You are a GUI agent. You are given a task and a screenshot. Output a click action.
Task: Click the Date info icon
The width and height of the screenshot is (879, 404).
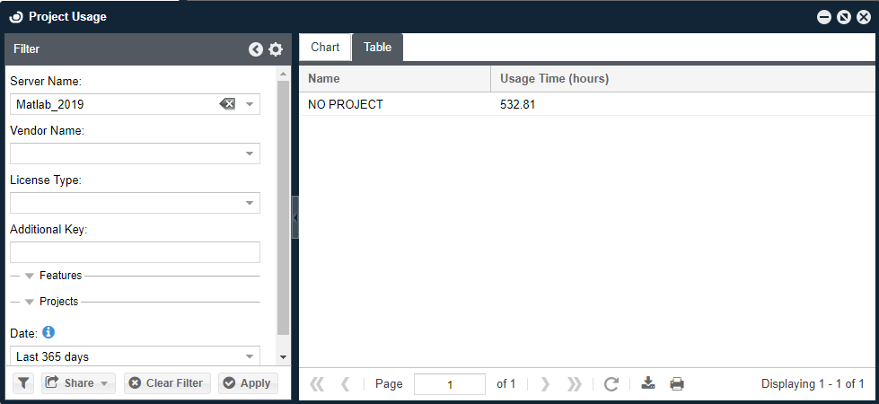[48, 332]
